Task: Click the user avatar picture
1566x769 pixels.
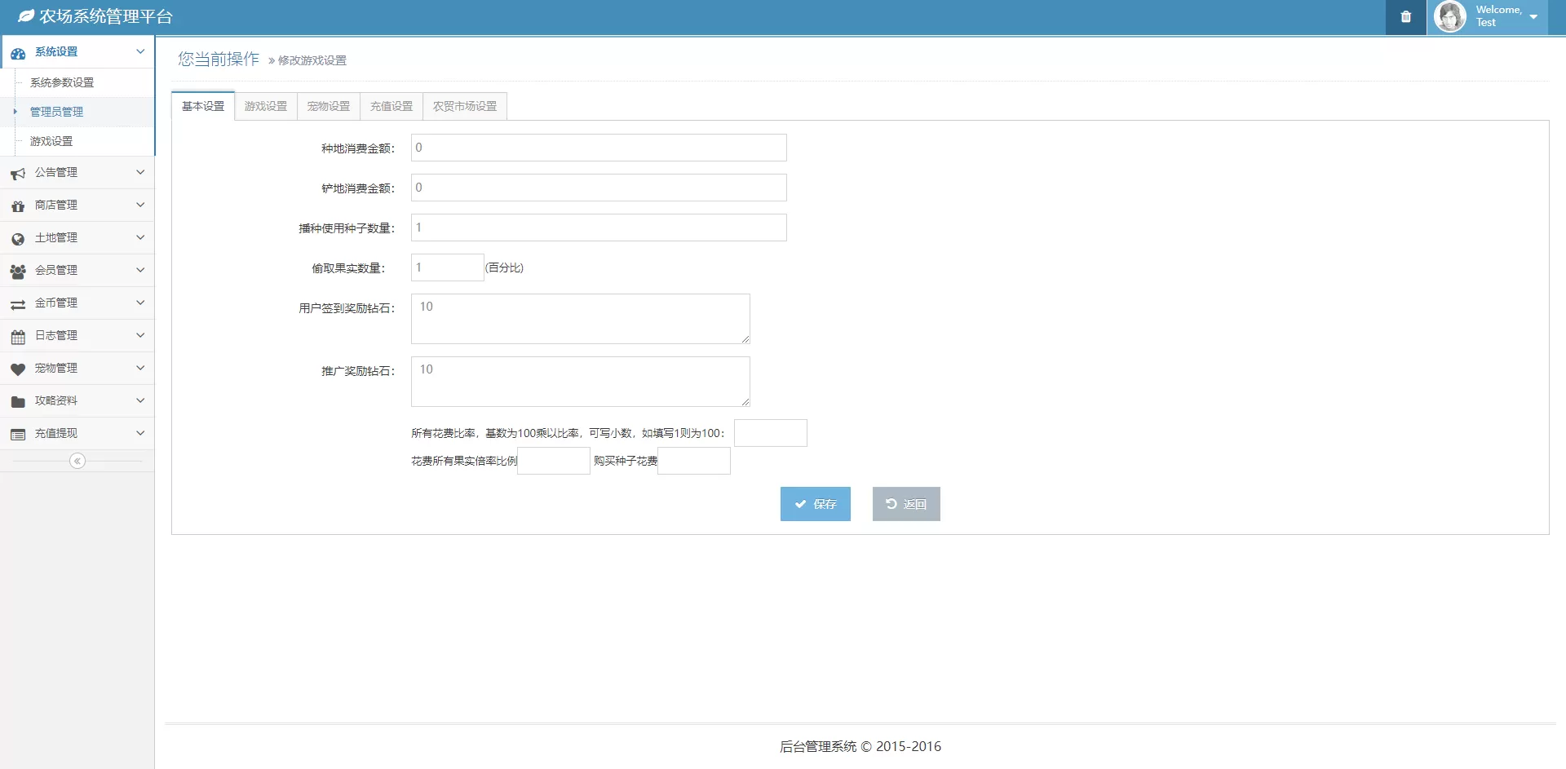Action: click(x=1449, y=17)
